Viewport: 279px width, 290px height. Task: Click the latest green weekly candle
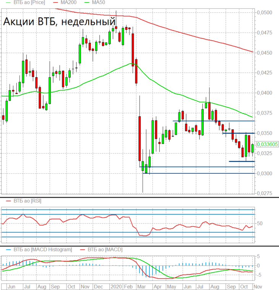[x=253, y=148]
